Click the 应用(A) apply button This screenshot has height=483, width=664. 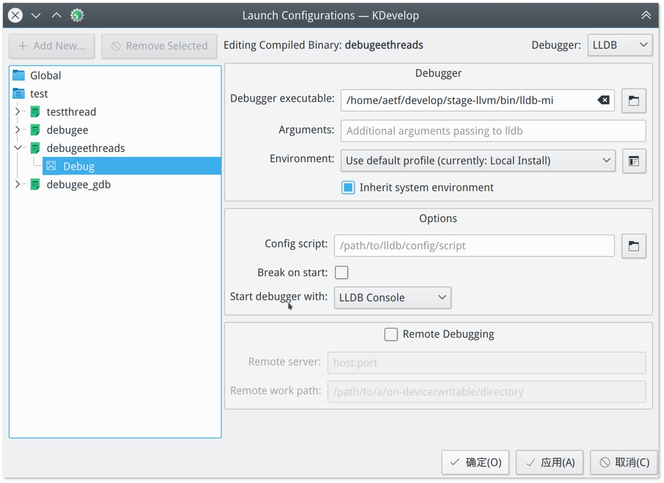[549, 462]
